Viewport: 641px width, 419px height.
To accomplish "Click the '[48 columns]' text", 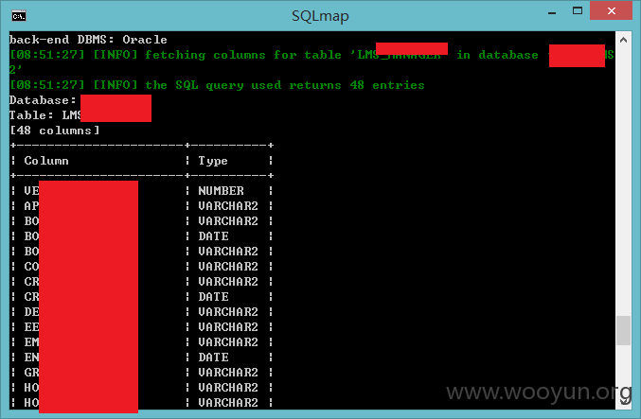I will pos(54,131).
